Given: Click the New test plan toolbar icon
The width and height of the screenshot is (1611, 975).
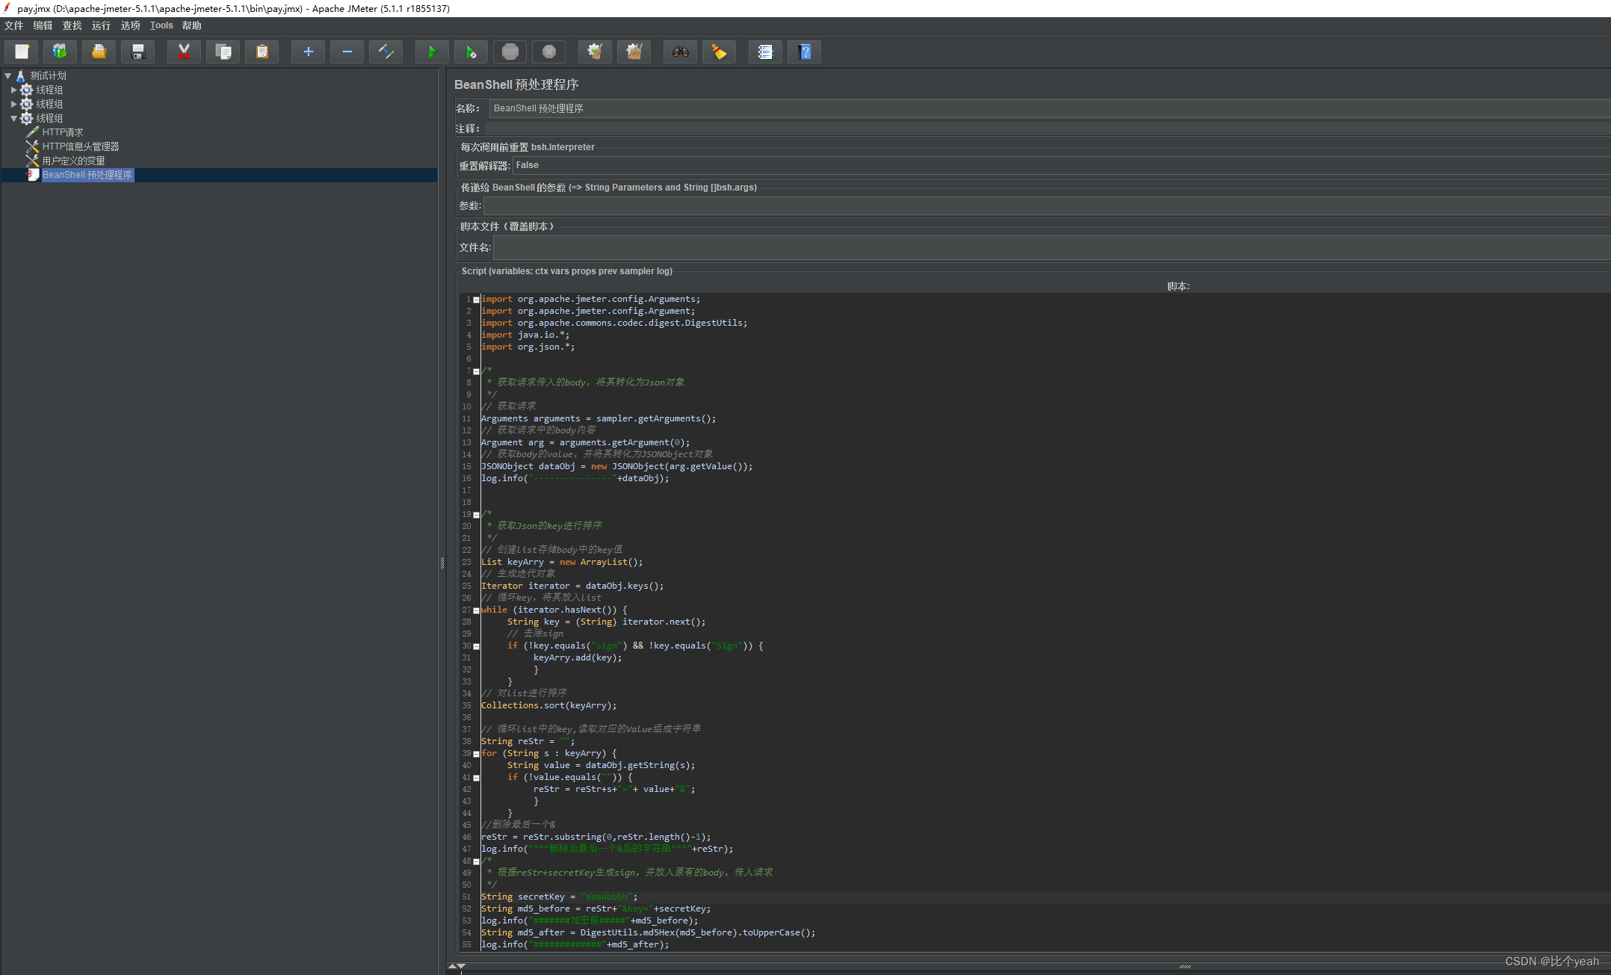Looking at the screenshot, I should pos(22,52).
